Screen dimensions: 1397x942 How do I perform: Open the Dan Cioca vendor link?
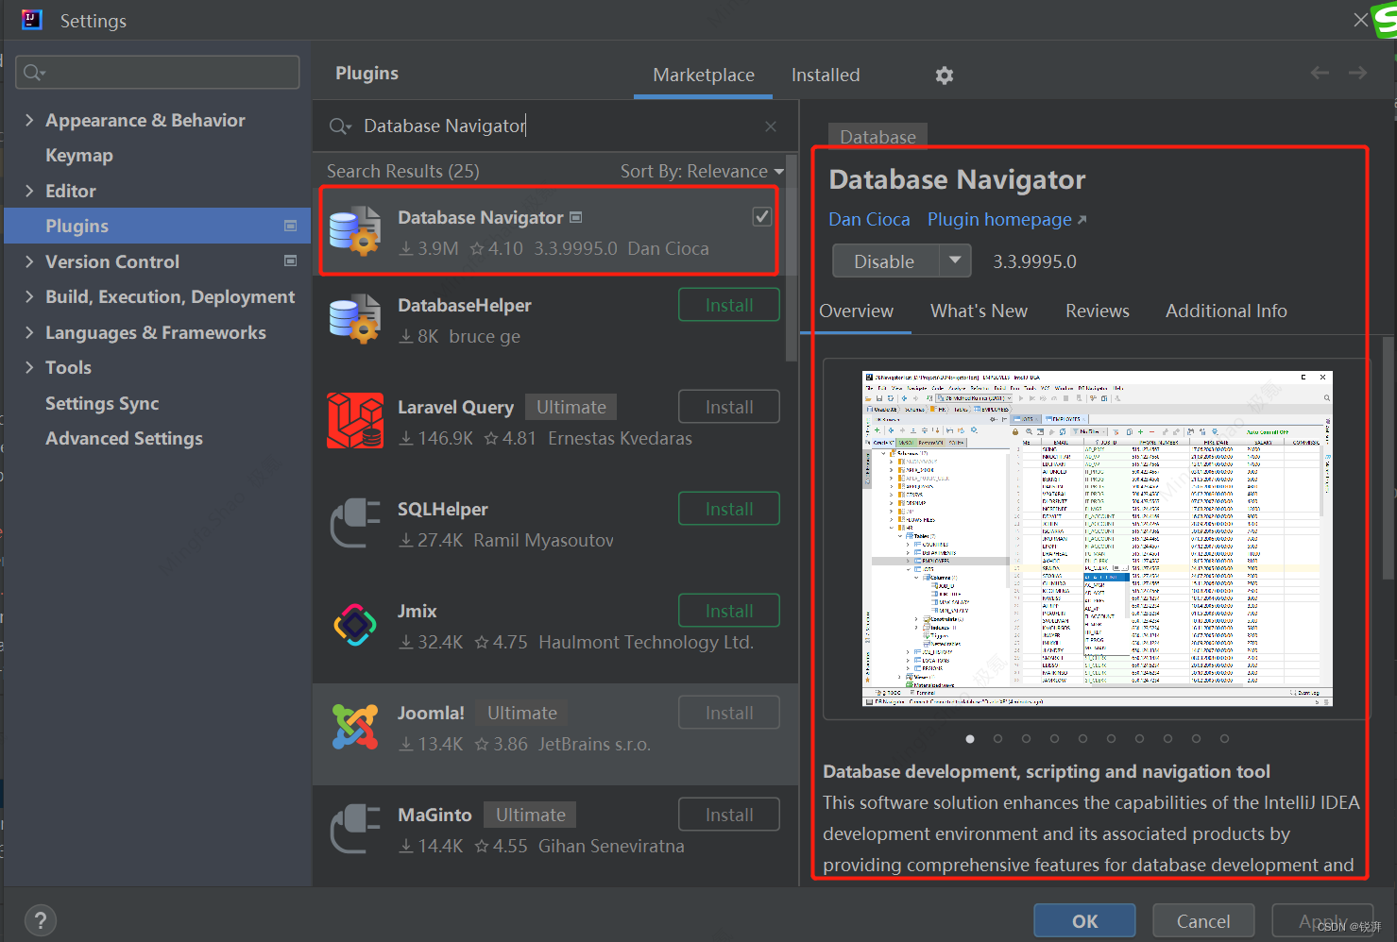tap(869, 219)
